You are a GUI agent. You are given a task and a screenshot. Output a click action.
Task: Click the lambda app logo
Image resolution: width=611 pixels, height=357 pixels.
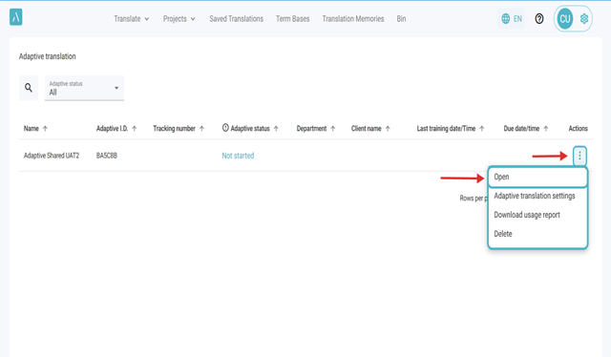(x=15, y=17)
